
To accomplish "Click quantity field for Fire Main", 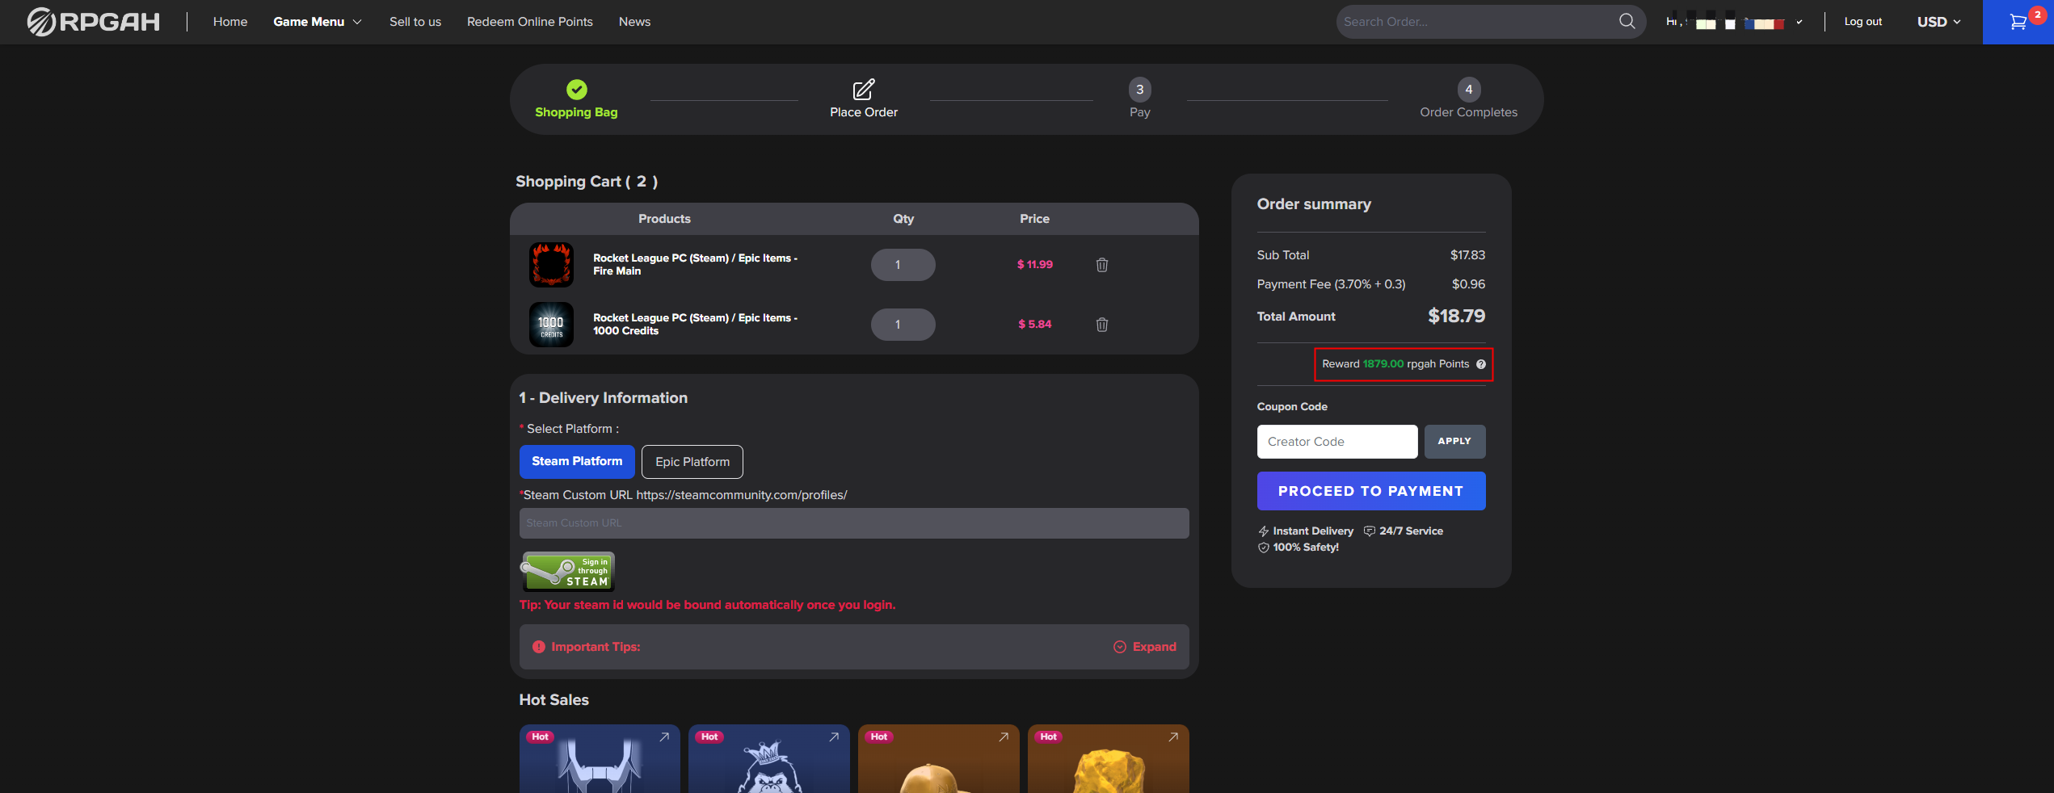I will coord(903,265).
